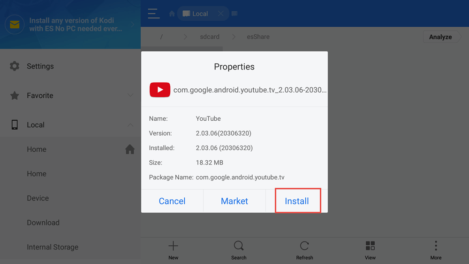Close the Local tab with the X
The height and width of the screenshot is (264, 469).
tap(221, 14)
